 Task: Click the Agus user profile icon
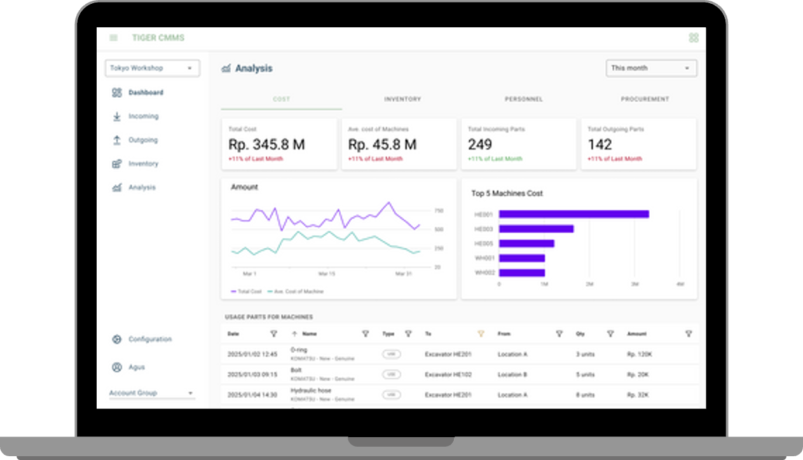coord(116,367)
